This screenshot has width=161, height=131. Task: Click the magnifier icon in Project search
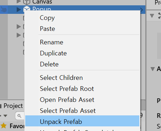pyautogui.click(x=19, y=116)
